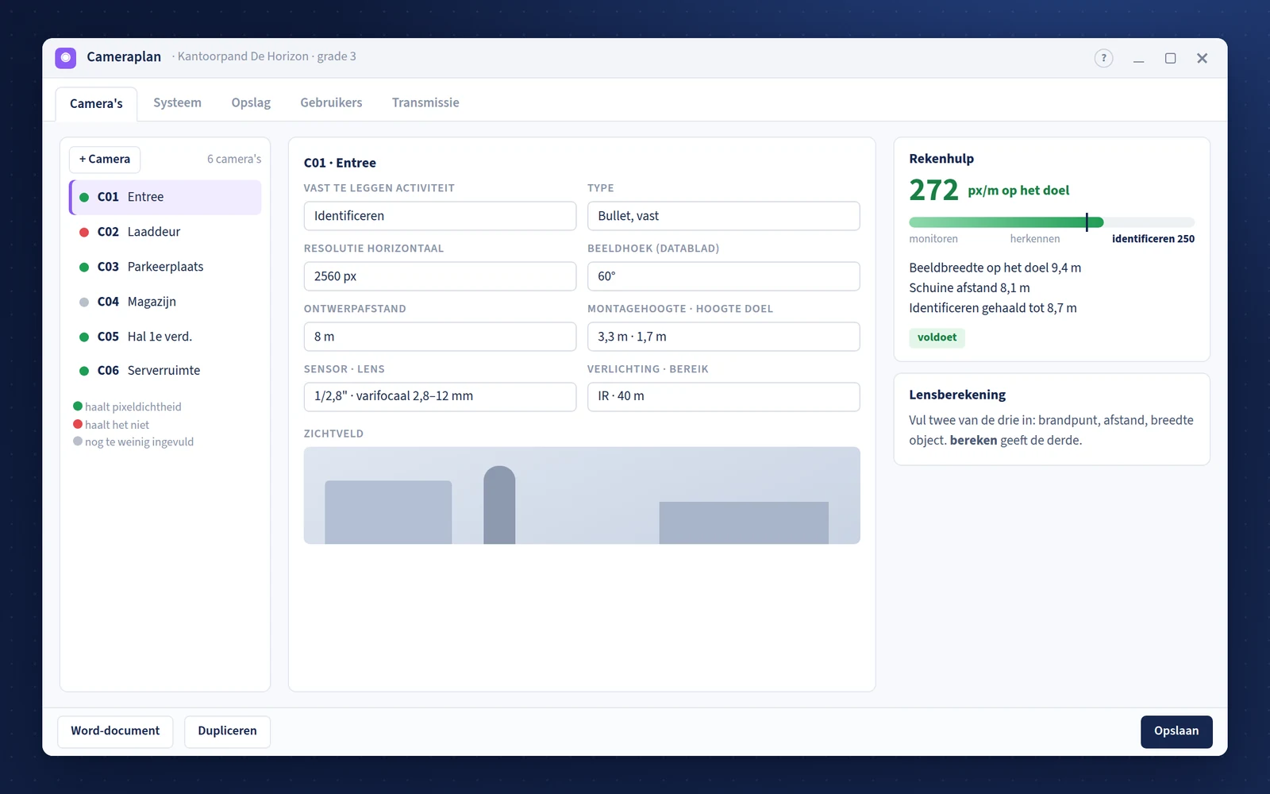This screenshot has width=1270, height=794.
Task: Edit the Verlichting field IR · 40 m
Action: click(x=723, y=396)
